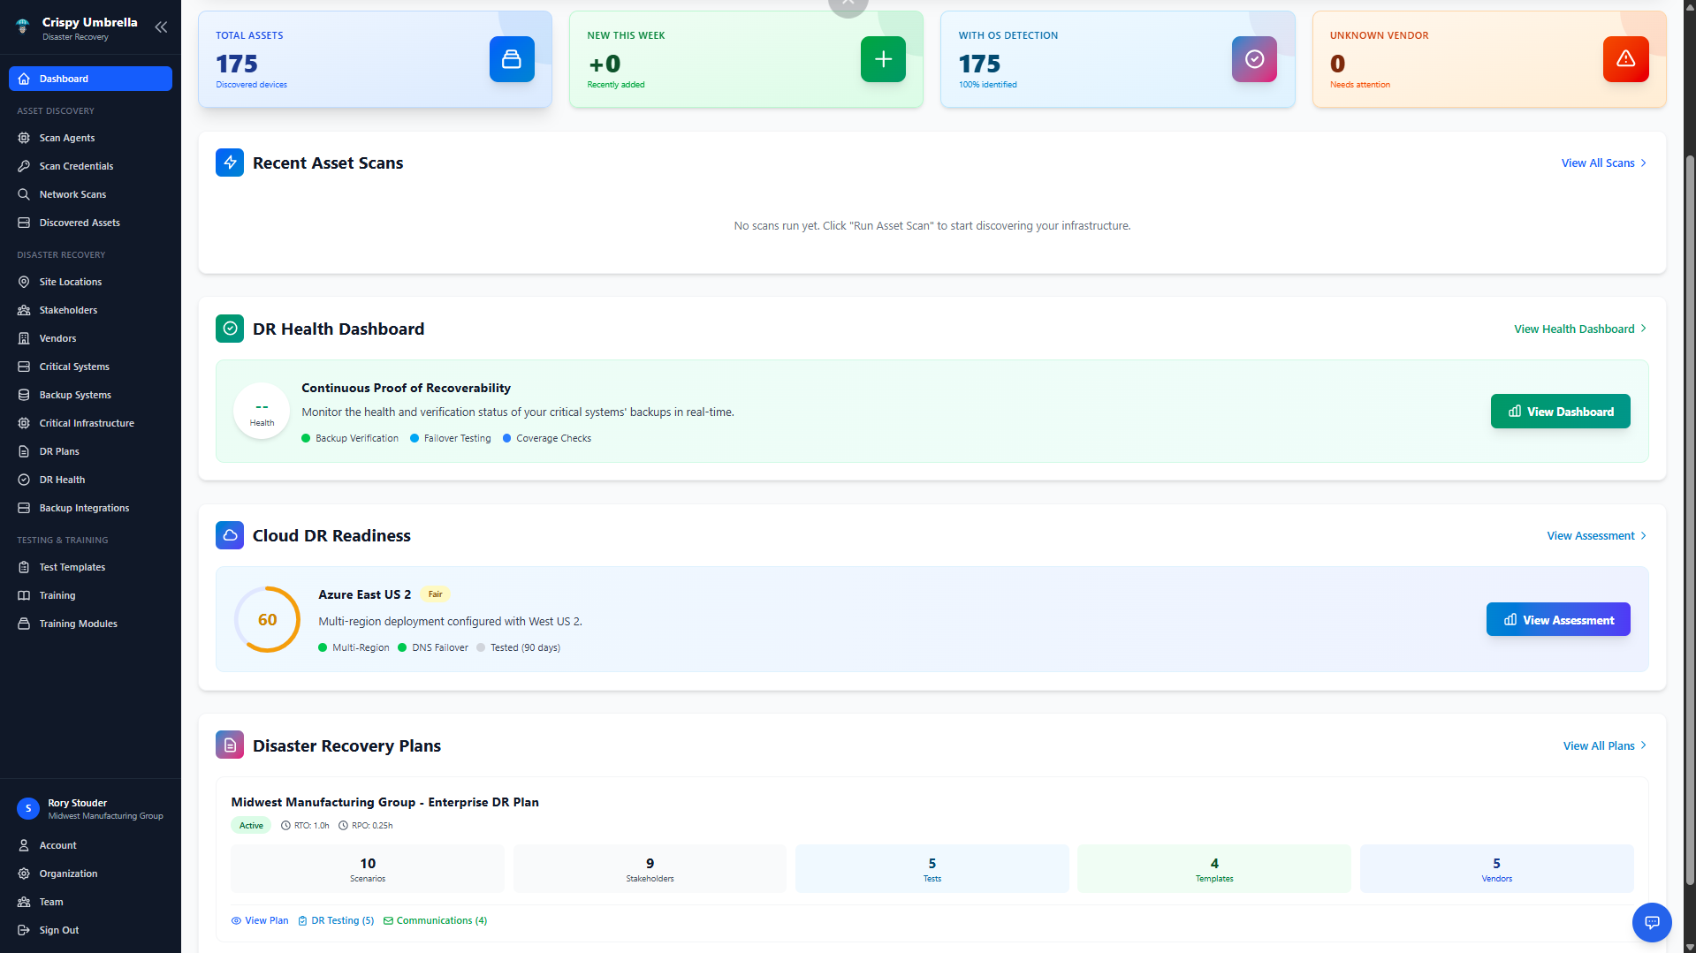Image resolution: width=1696 pixels, height=953 pixels.
Task: Click the 60 readiness score ring
Action: pyautogui.click(x=267, y=619)
